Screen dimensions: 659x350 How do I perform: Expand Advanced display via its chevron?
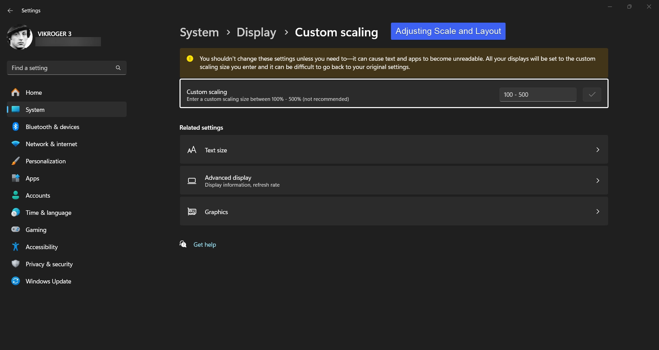(x=598, y=180)
